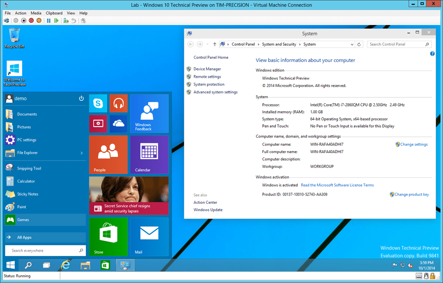Open PC settings from Start menu
Viewport: 443px width, 283px height.
pyautogui.click(x=45, y=140)
